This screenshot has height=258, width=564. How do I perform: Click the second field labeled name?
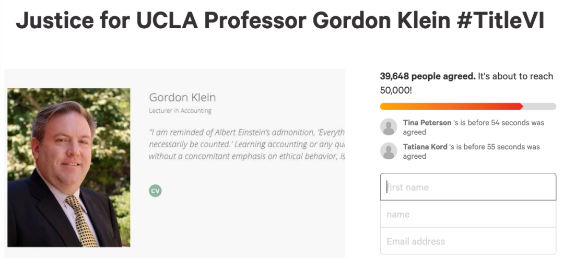click(x=468, y=214)
